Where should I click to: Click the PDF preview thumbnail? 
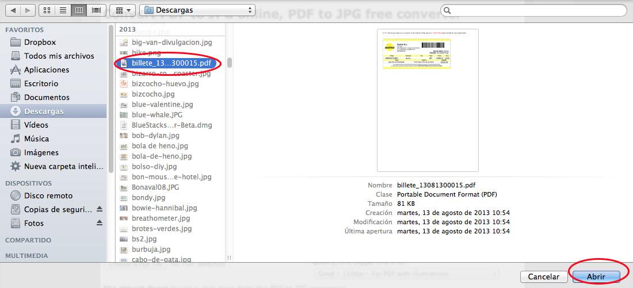tap(428, 99)
